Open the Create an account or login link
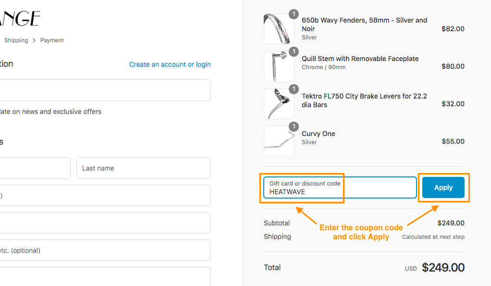The height and width of the screenshot is (286, 491). pos(170,64)
